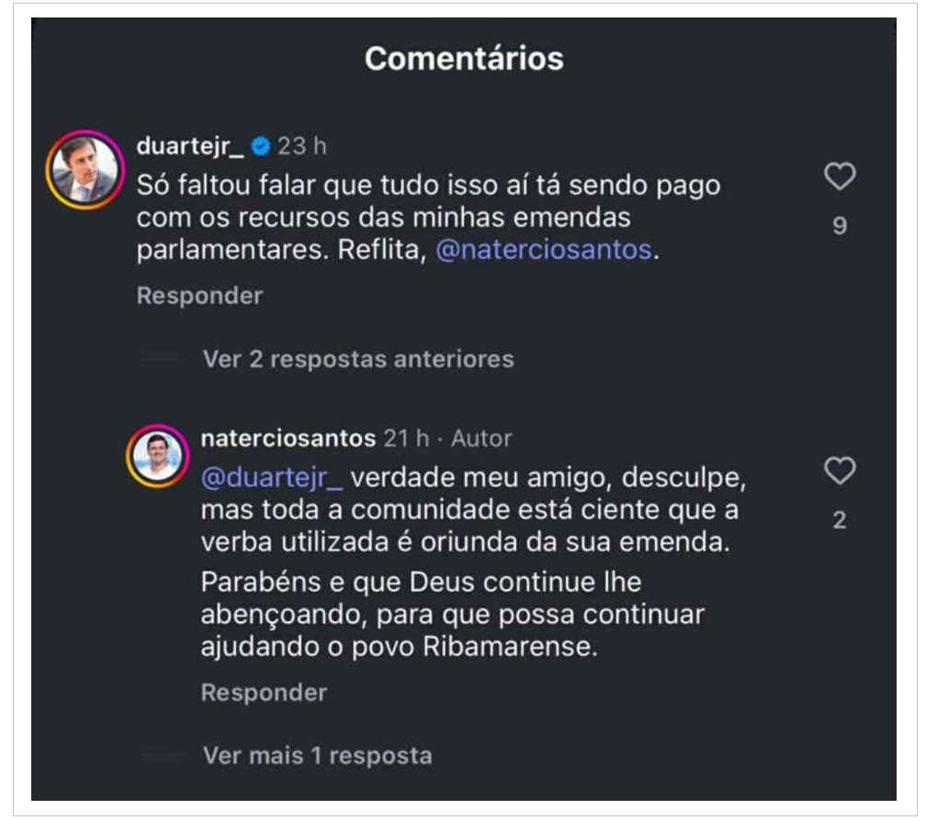Open the @naterciosantos mention in first comment

543,250
